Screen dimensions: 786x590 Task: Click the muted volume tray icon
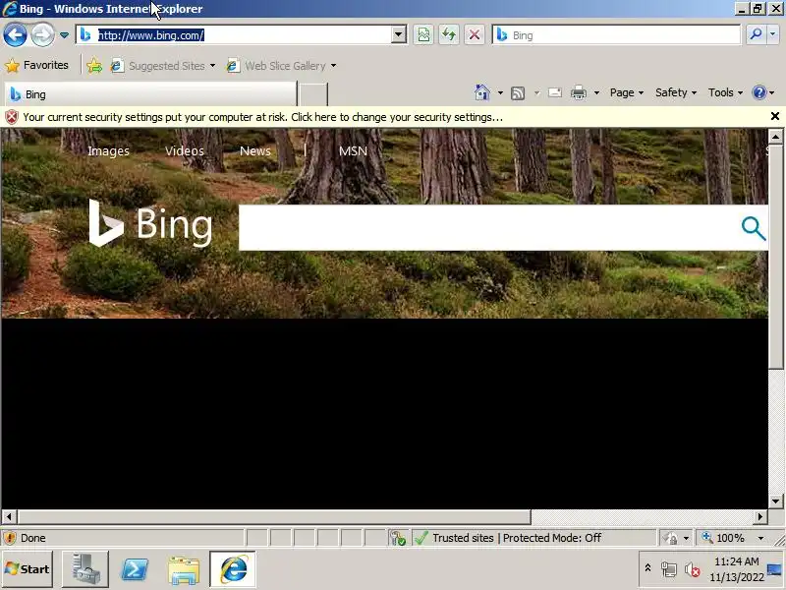point(693,569)
